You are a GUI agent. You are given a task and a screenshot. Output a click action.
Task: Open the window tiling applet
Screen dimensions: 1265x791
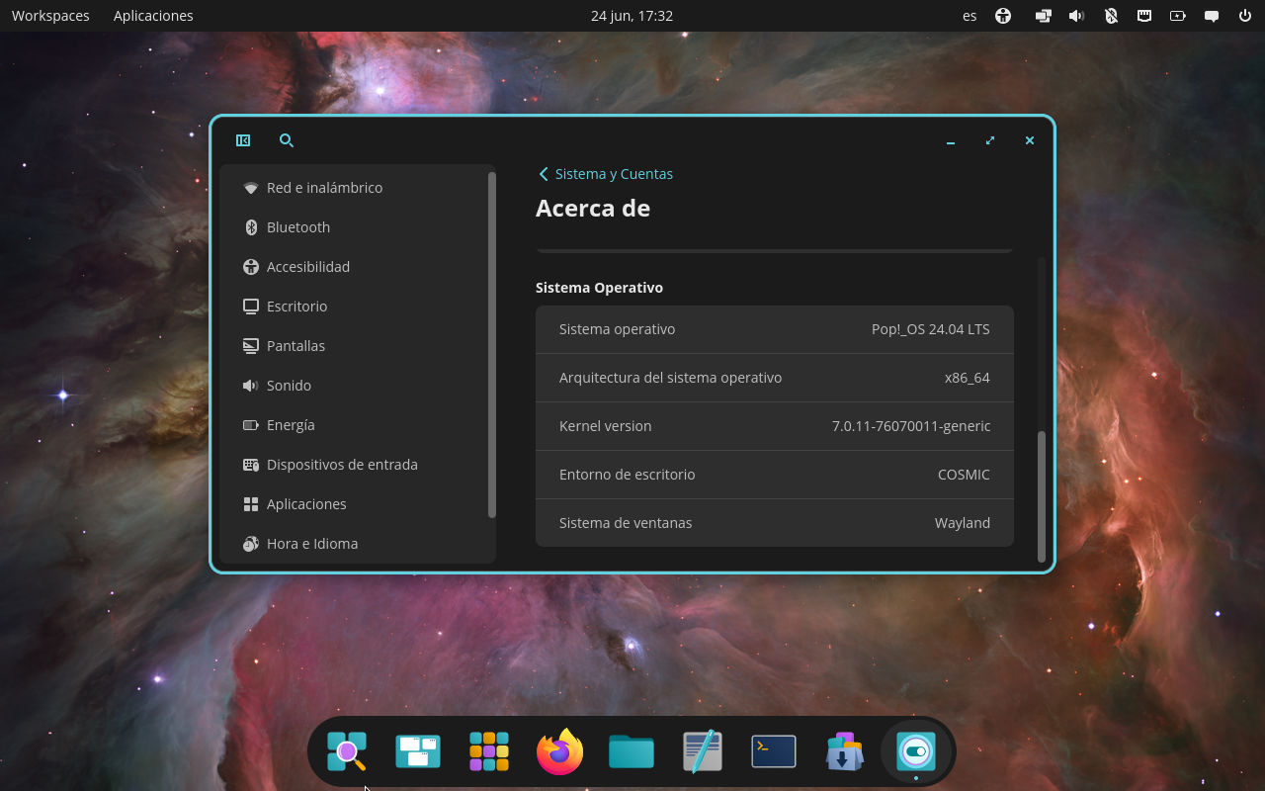[1043, 16]
